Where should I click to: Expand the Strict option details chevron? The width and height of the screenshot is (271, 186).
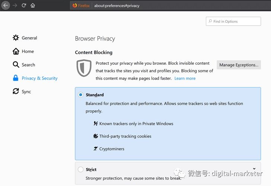pos(254,169)
